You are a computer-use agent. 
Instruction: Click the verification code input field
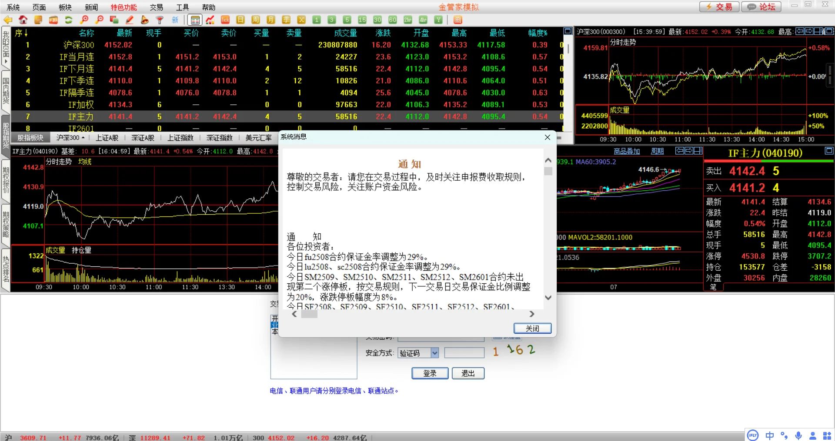point(464,352)
